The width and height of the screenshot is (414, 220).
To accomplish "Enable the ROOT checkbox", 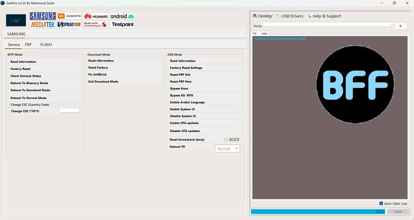I will coord(226,139).
